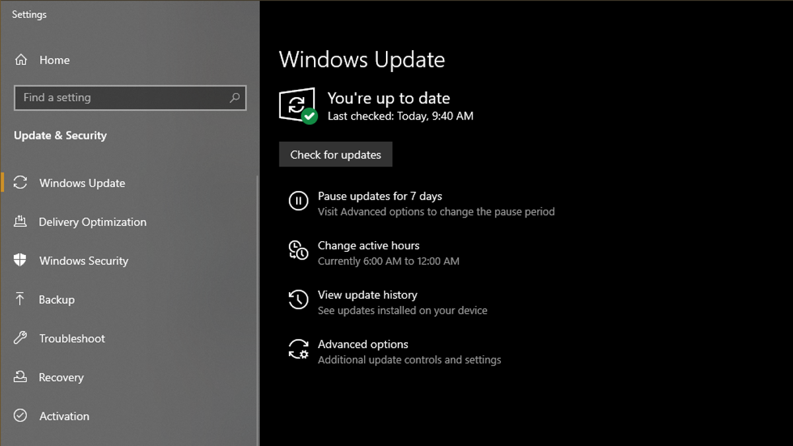Click 'See updates installed on your device' text
The width and height of the screenshot is (793, 446).
[402, 311]
